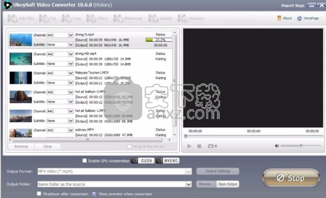Select the subway.MP4 thumbnail
The width and height of the screenshot is (326, 198).
point(21,133)
